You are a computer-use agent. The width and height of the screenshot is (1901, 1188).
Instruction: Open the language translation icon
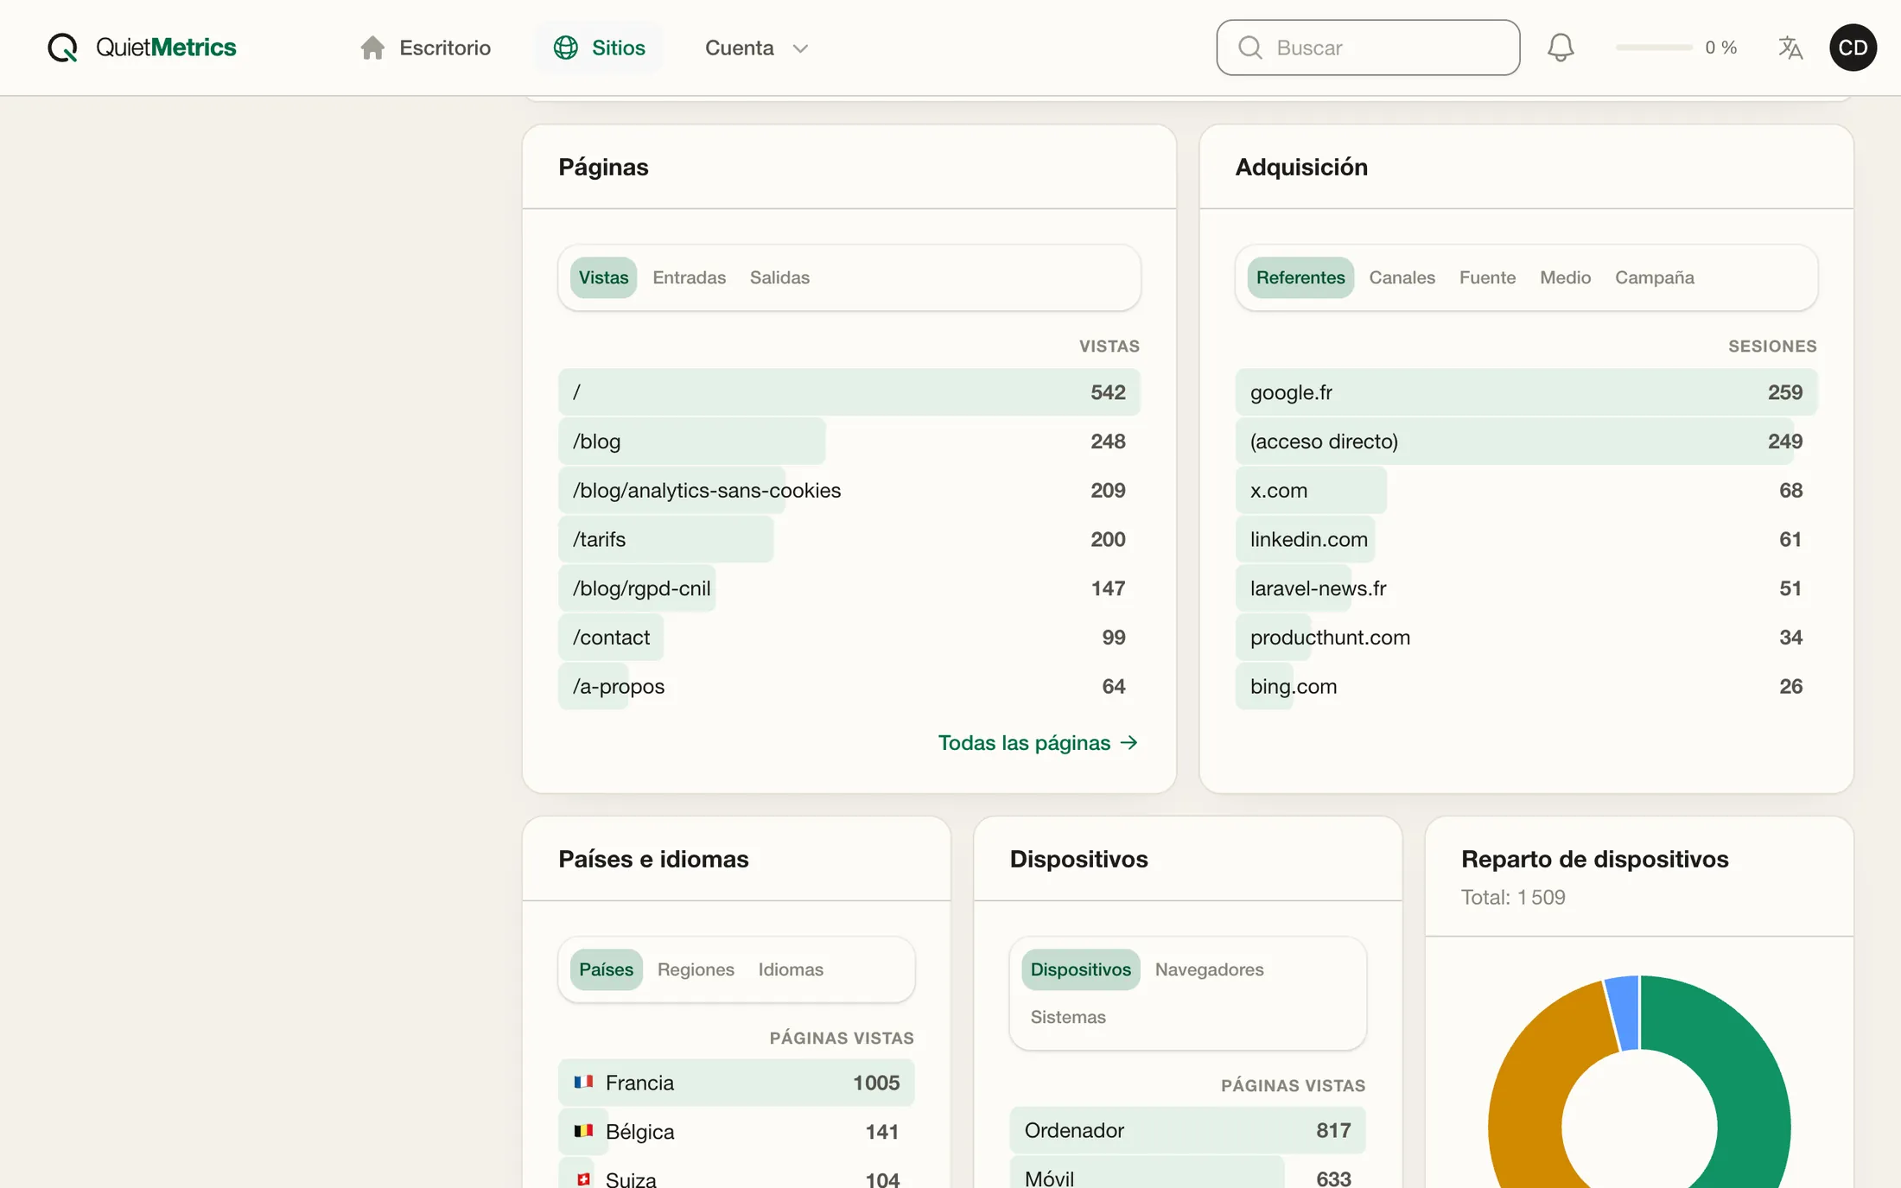coord(1790,48)
